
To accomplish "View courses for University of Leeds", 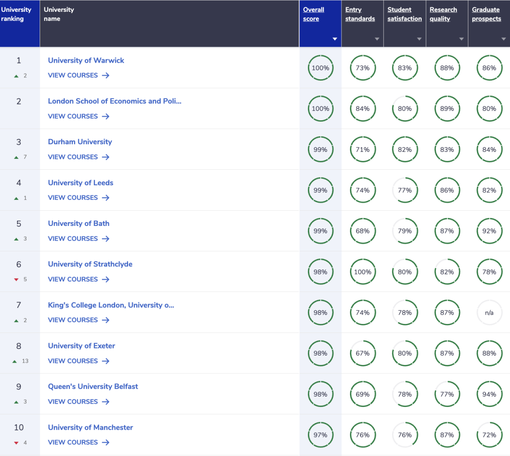I will (x=78, y=198).
